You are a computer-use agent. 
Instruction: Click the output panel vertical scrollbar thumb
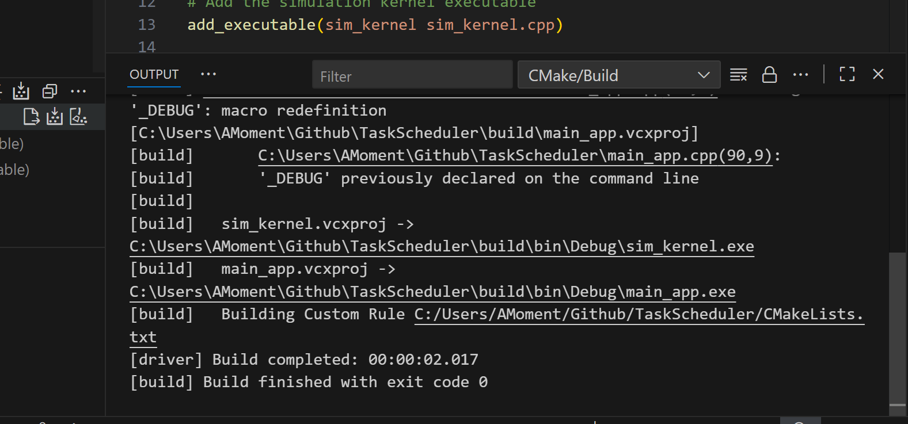click(x=897, y=328)
